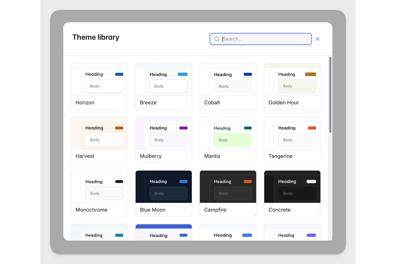Select the Mantis theme card
This screenshot has width=396, height=264.
[228, 140]
